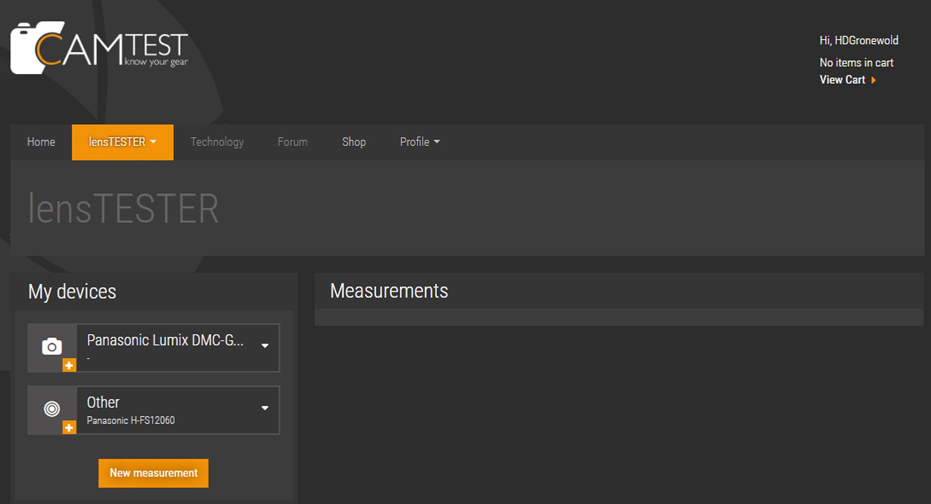Click the Measurements heading
The width and height of the screenshot is (931, 504).
tap(389, 291)
